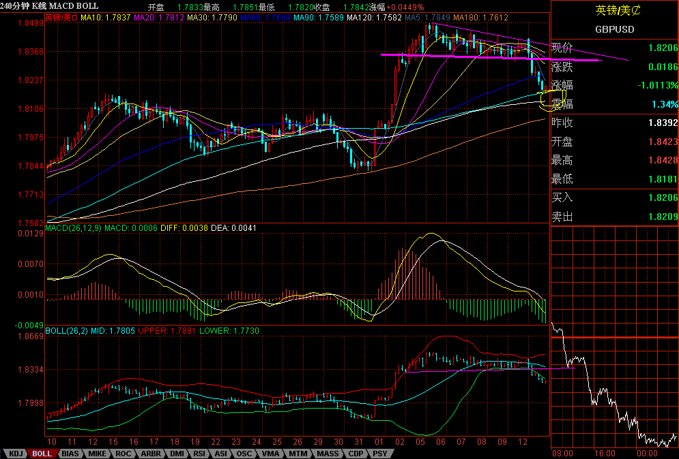This screenshot has width=679, height=459.
Task: Click the LOWER: 1.7730 Bollinger label
Action: coord(229,331)
